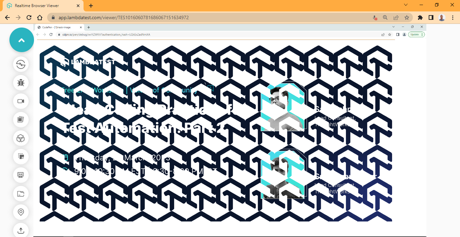The image size is (460, 237).
Task: Click the 3D cube icon in the sidebar
Action: point(21,138)
